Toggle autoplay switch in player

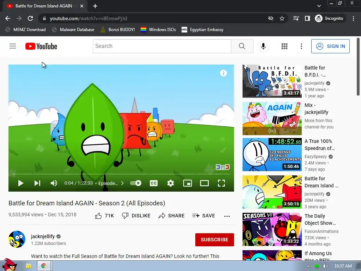tap(136, 183)
